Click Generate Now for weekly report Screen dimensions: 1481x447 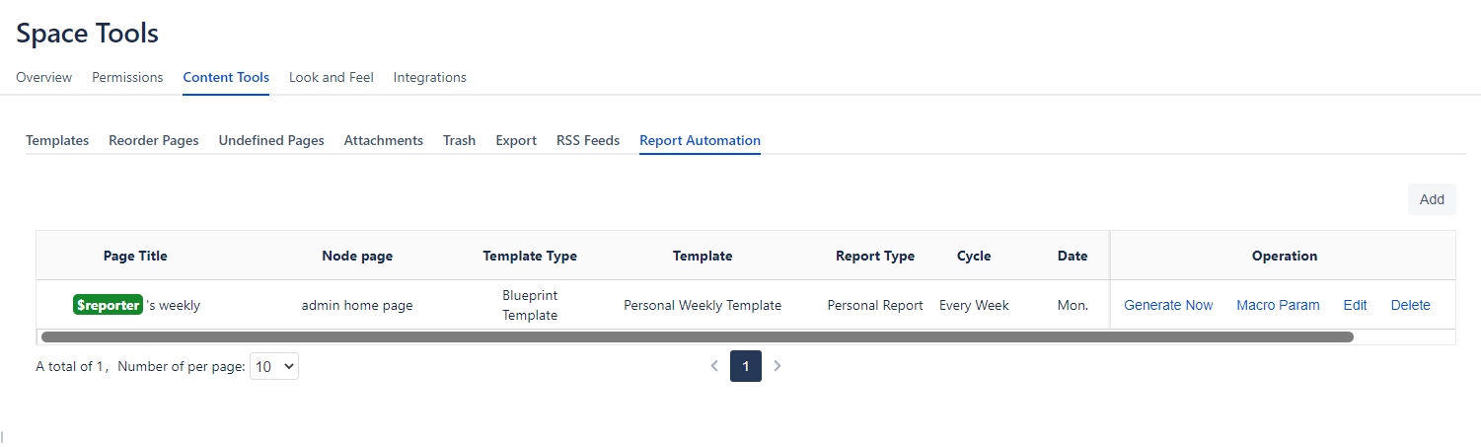coord(1168,306)
